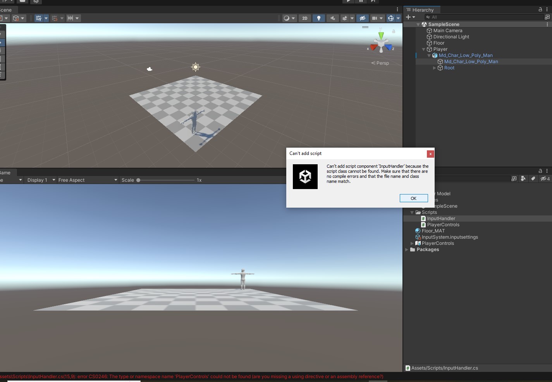
Task: Toggle hidden objects visibility eye icon
Action: pos(362,18)
